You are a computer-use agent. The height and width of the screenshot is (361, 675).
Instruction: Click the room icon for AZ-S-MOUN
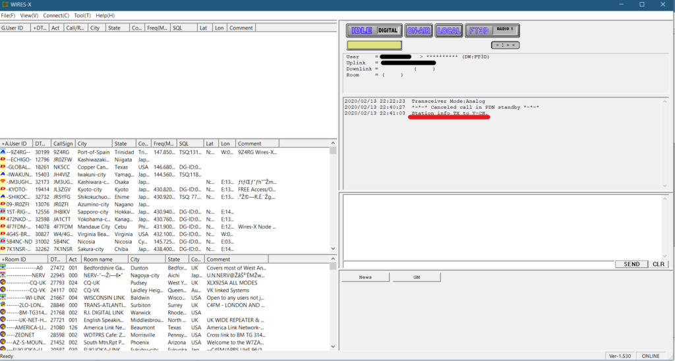3,343
